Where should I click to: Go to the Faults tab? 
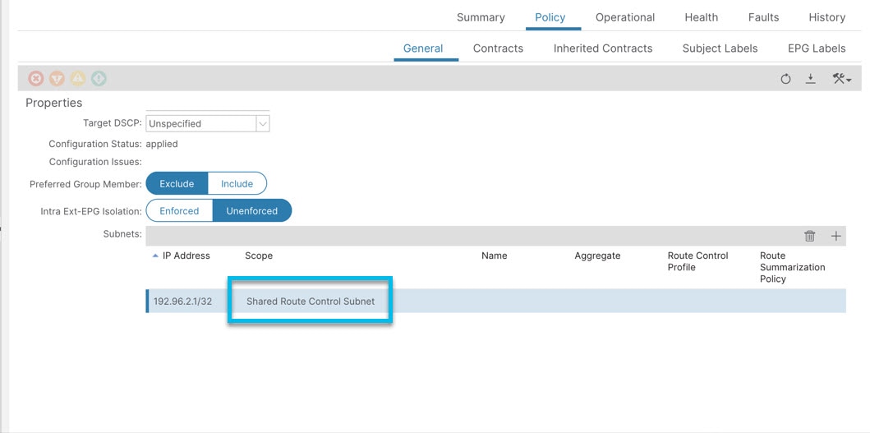pos(763,17)
